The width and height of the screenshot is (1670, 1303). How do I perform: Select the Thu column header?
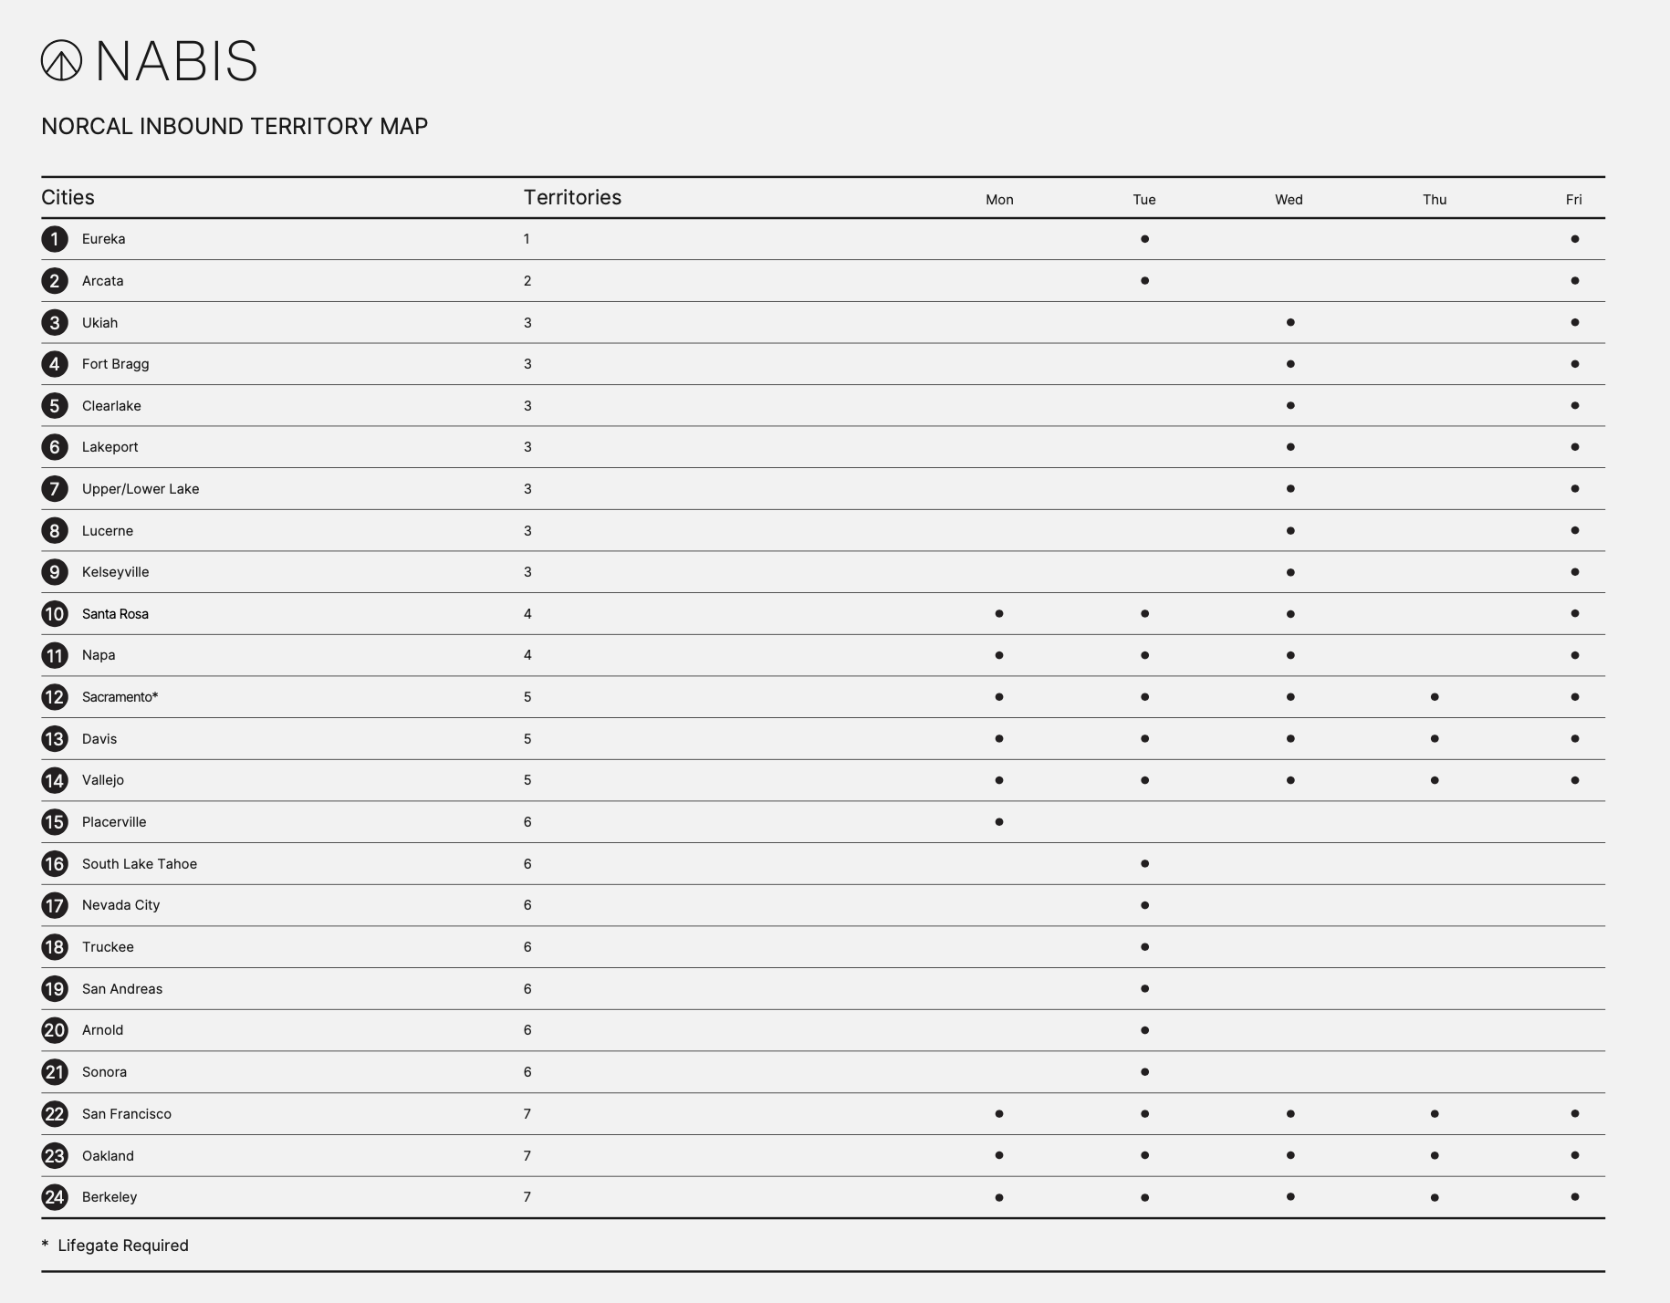pos(1435,200)
